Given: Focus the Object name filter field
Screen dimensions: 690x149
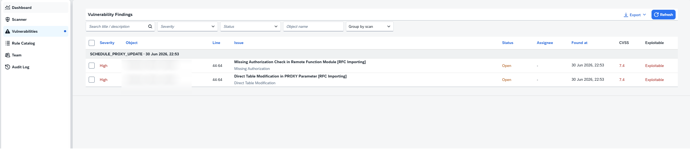Looking at the screenshot, I should [x=313, y=26].
